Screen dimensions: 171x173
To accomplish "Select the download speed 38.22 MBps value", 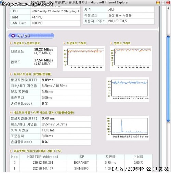I will 44,49.
